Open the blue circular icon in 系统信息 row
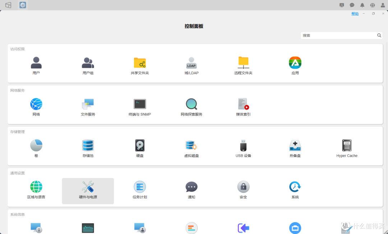Viewport: 388px width, 234px height. (295, 228)
